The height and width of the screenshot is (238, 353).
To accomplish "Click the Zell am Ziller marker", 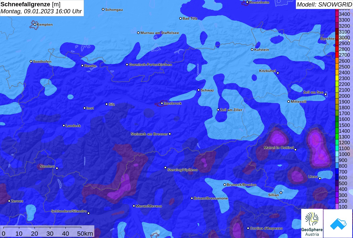I will (x=218, y=110).
